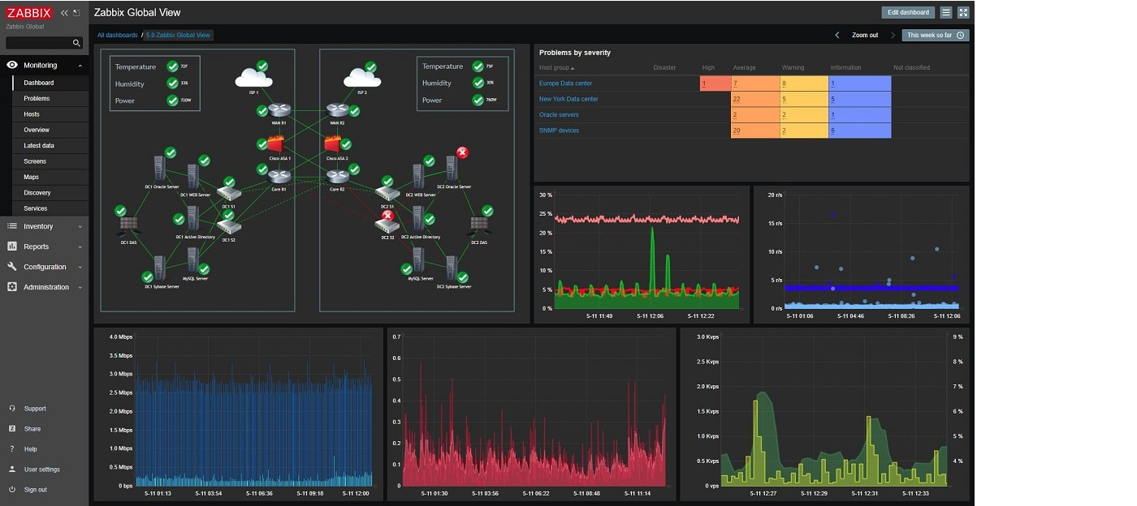Click the Cisco ASA 2 firewall icon
This screenshot has height=506, width=1137.
click(332, 144)
